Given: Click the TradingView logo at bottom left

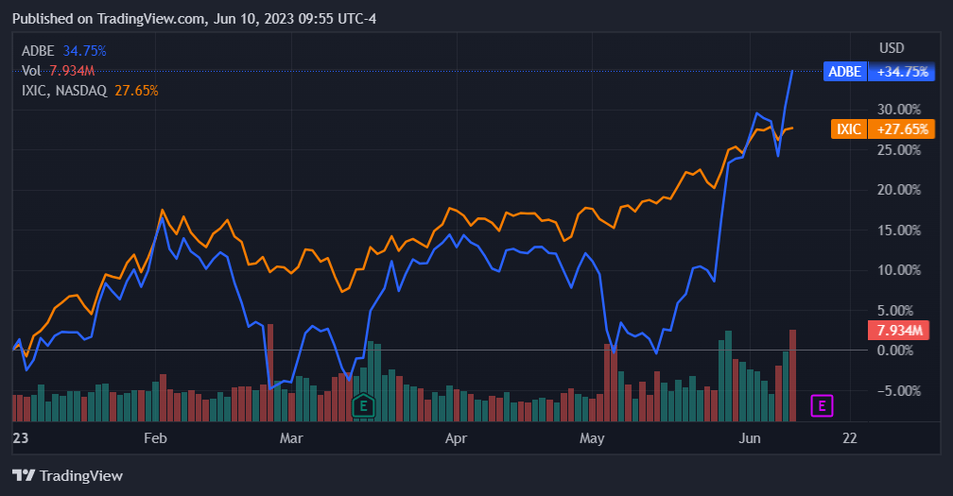Looking at the screenshot, I should pyautogui.click(x=67, y=475).
